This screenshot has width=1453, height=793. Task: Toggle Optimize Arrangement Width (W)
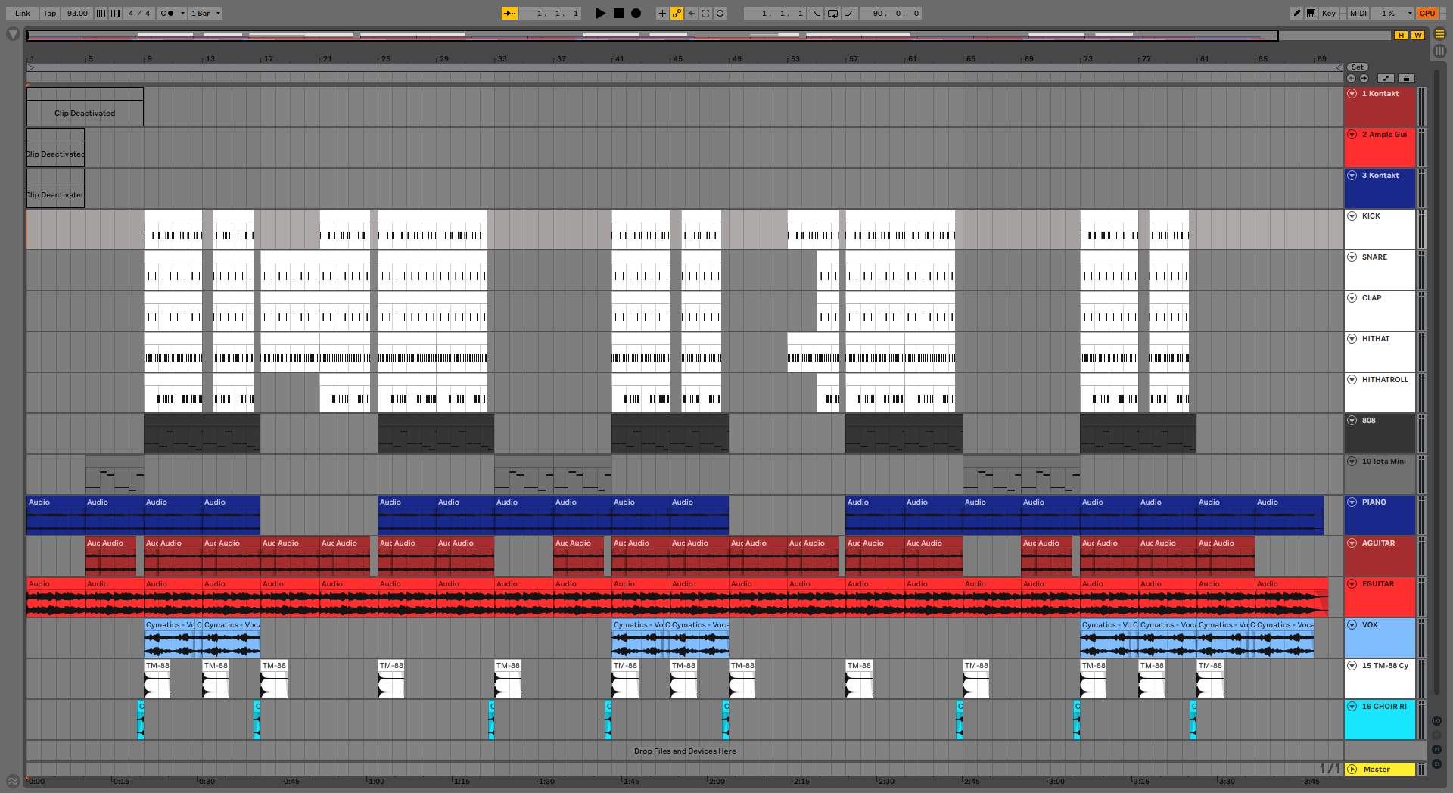[1417, 35]
